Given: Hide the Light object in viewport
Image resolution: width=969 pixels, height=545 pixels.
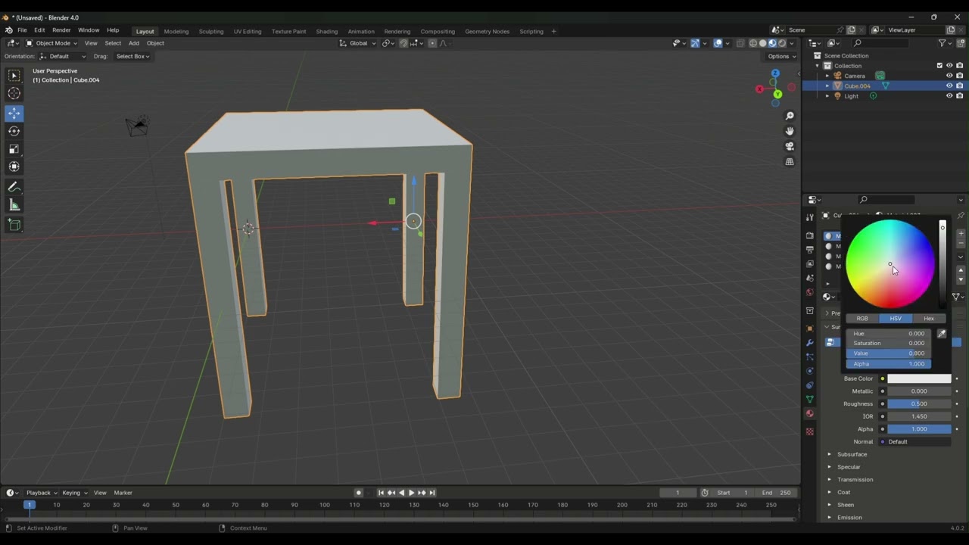Looking at the screenshot, I should coord(949,96).
